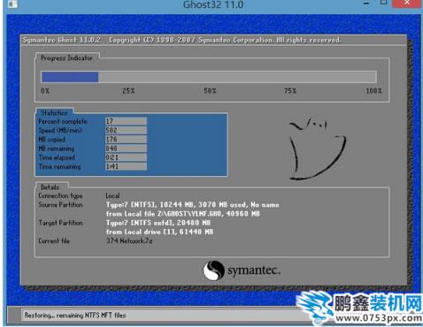423x327 pixels.
Task: Click the Symantec yin-yang logo icon
Action: coord(213,270)
